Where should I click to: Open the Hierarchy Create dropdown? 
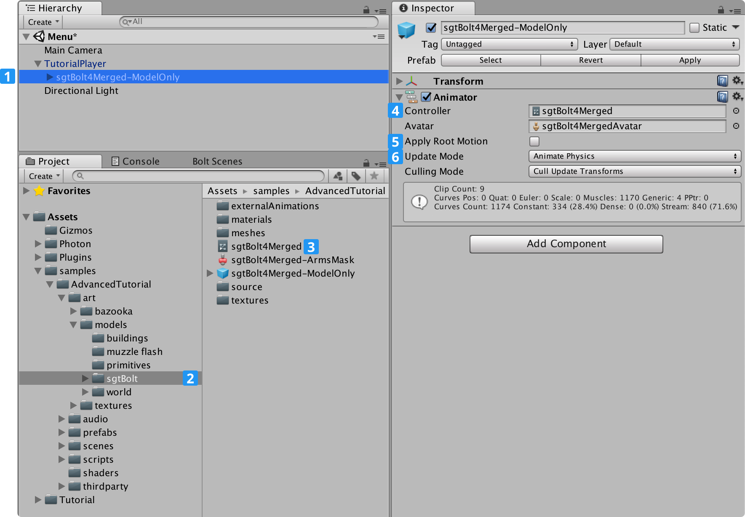pyautogui.click(x=43, y=22)
